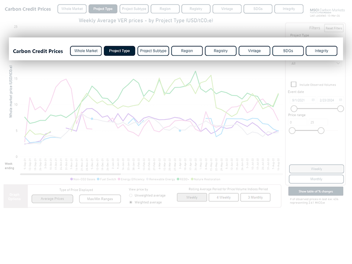The width and height of the screenshot is (352, 264).
Task: Select dark Project Type tab in highlighted bar
Action: [x=119, y=51]
